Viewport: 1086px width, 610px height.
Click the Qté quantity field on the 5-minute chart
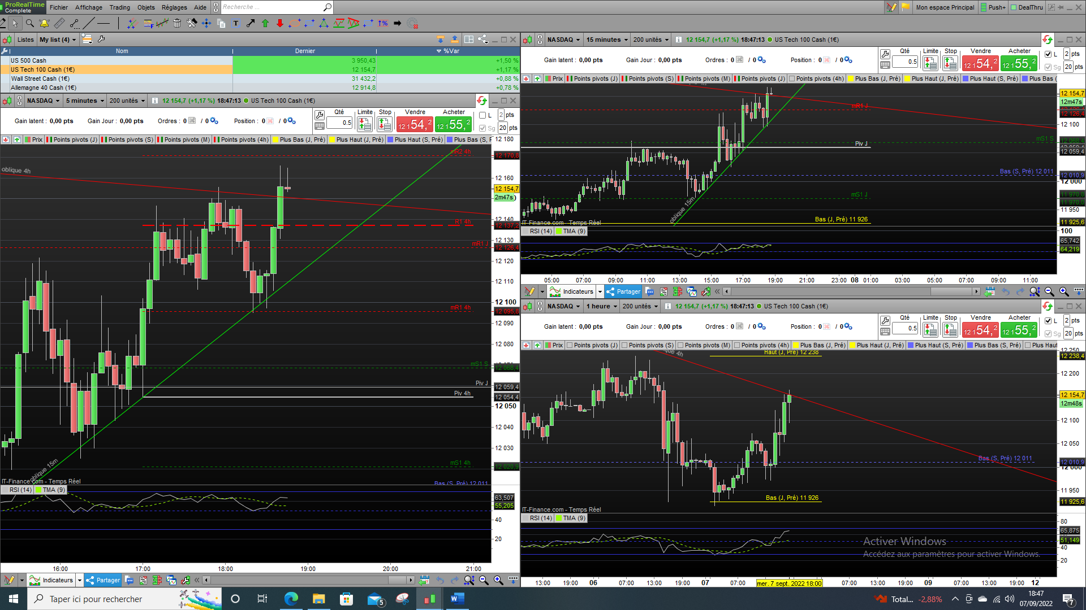(340, 123)
